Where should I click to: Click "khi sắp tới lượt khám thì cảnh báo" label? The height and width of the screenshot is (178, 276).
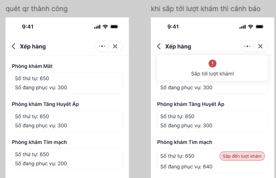click(205, 9)
